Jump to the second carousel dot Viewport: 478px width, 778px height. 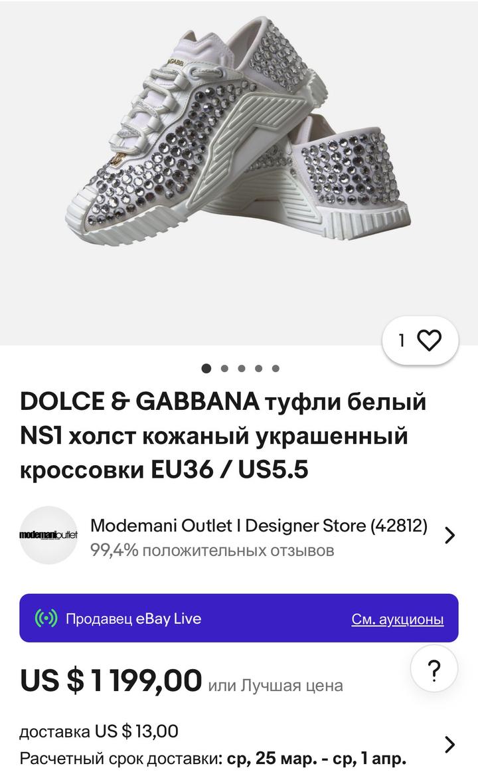(x=224, y=368)
